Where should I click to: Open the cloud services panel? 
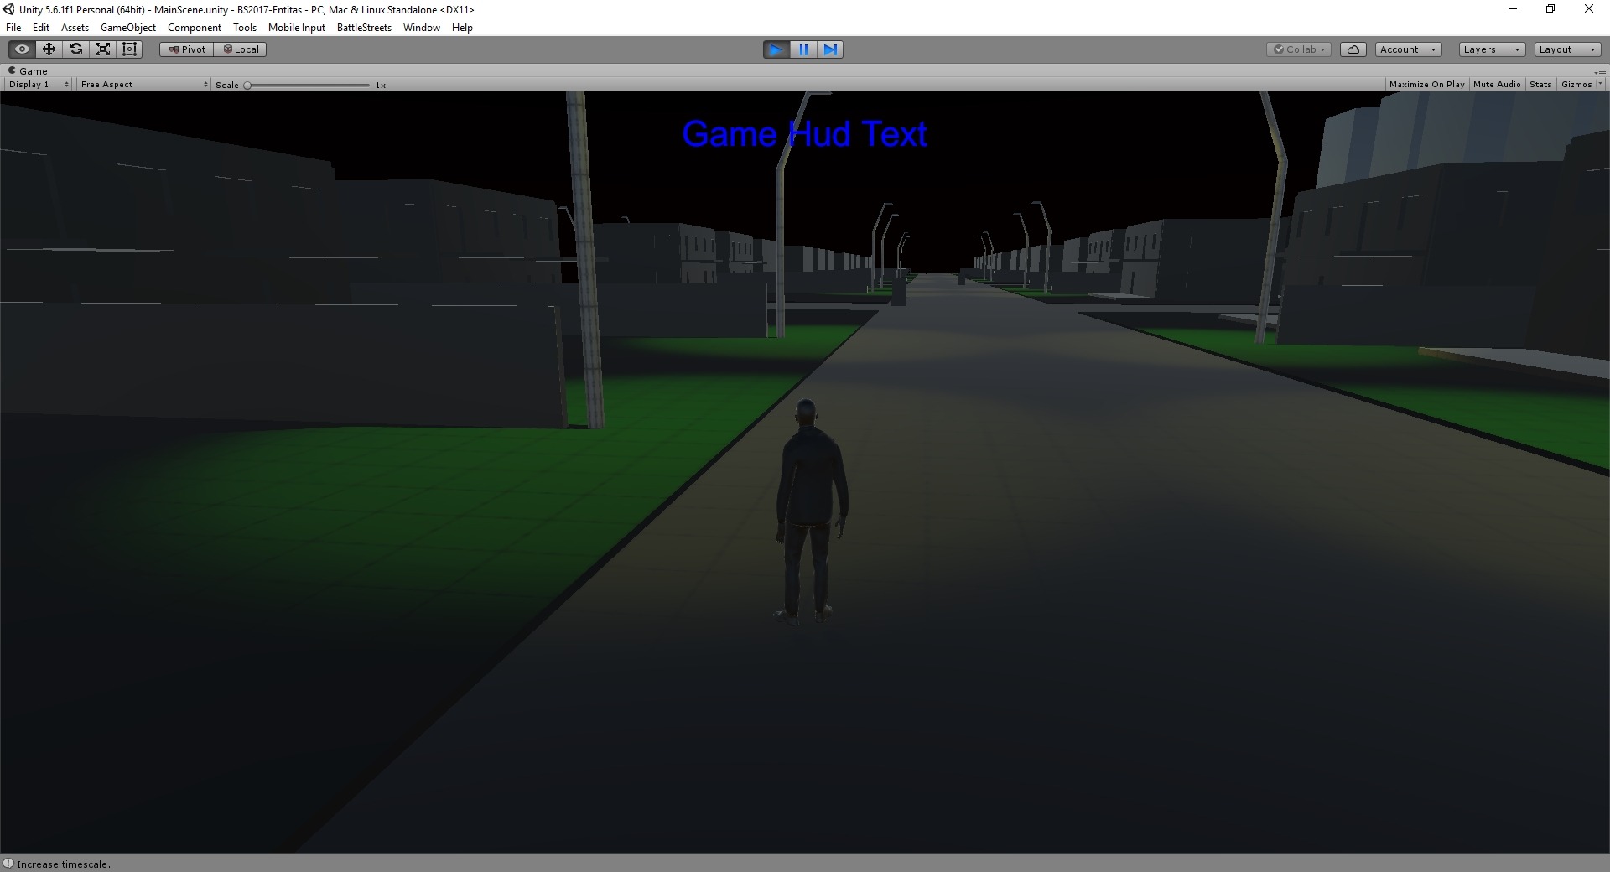pos(1353,49)
